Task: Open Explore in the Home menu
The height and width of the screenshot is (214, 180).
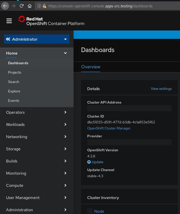Action: coord(14,91)
